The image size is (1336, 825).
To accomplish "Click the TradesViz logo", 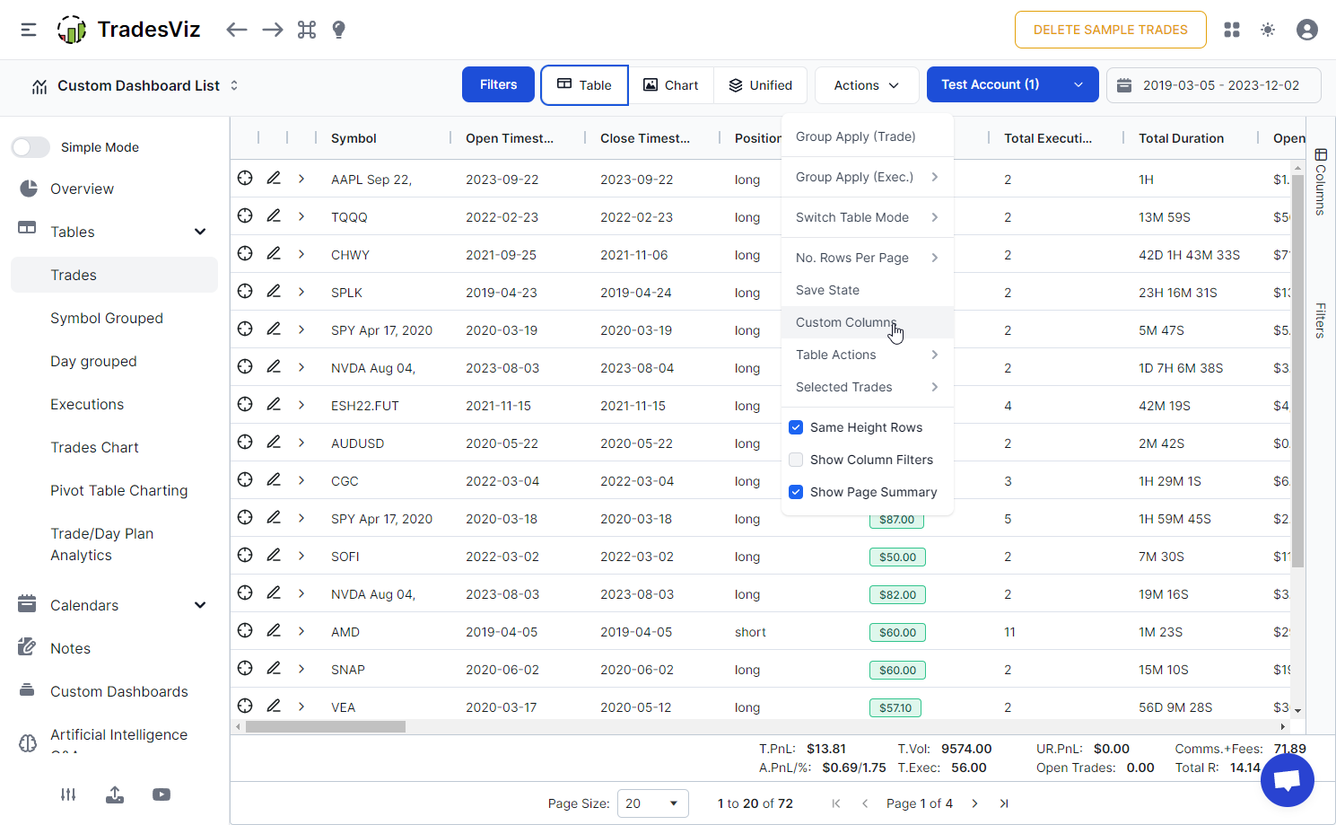I will click(128, 30).
